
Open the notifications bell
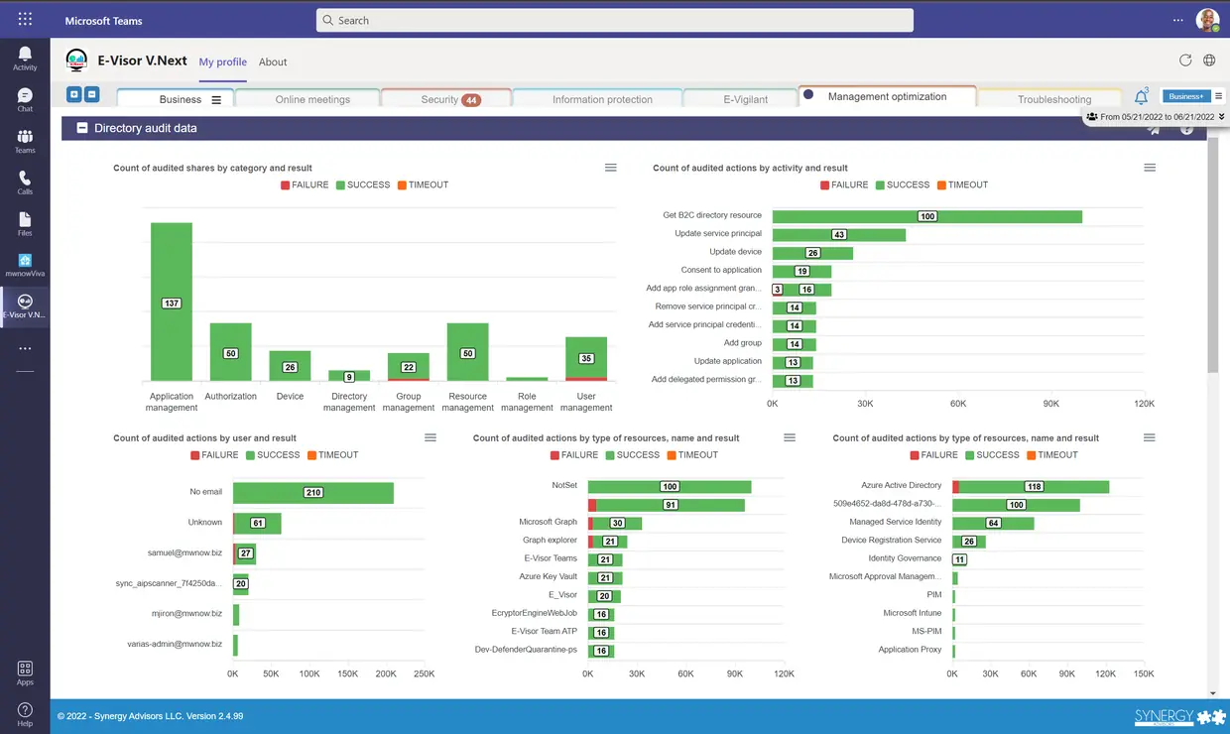1141,97
